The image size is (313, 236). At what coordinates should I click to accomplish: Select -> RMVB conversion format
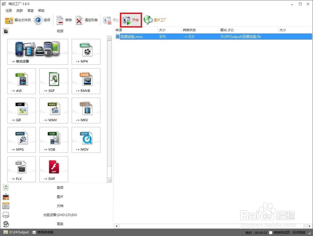[86, 81]
